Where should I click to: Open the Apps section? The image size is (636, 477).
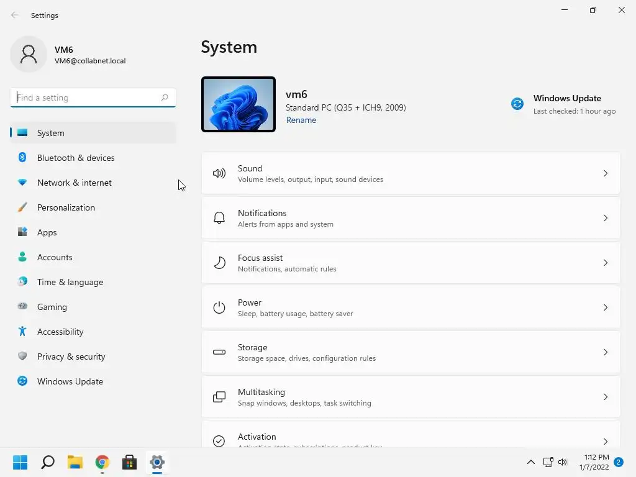tap(93, 232)
